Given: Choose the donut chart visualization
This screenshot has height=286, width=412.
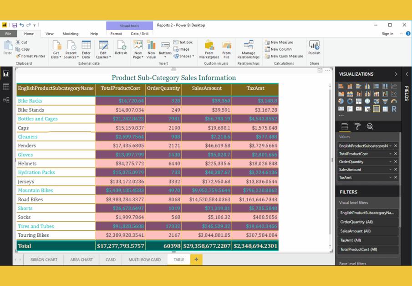Looking at the screenshot, I should [350, 101].
